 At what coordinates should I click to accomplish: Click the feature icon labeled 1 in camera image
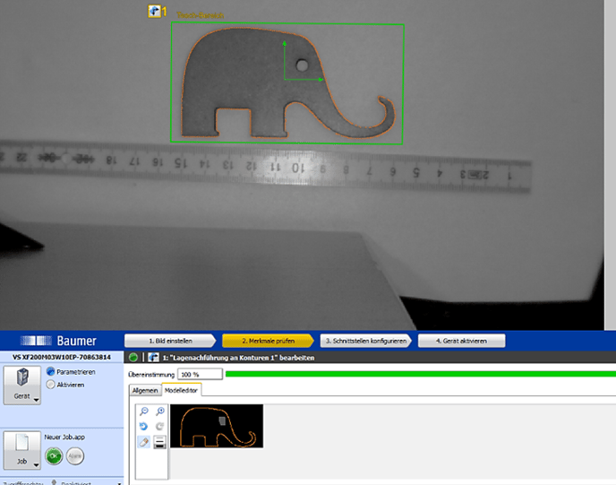(x=154, y=11)
